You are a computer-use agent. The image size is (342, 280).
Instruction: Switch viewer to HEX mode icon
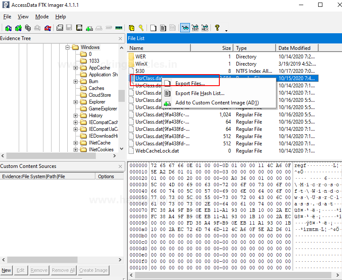tap(205, 28)
